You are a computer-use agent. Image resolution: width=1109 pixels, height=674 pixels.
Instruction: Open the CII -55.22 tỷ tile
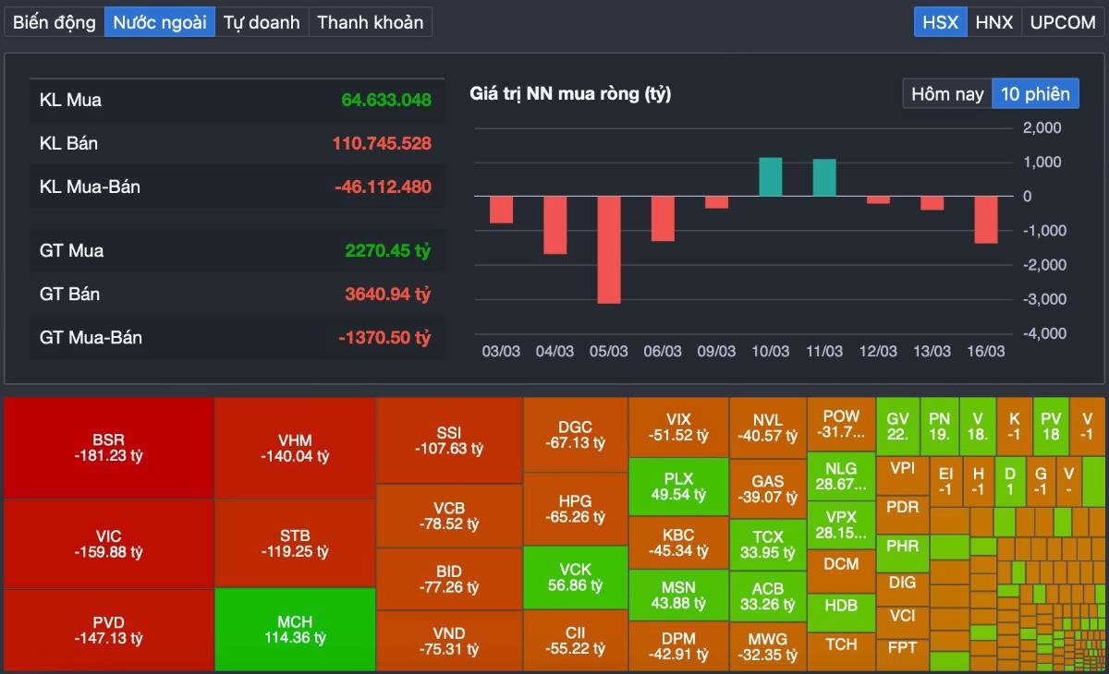[x=576, y=641]
